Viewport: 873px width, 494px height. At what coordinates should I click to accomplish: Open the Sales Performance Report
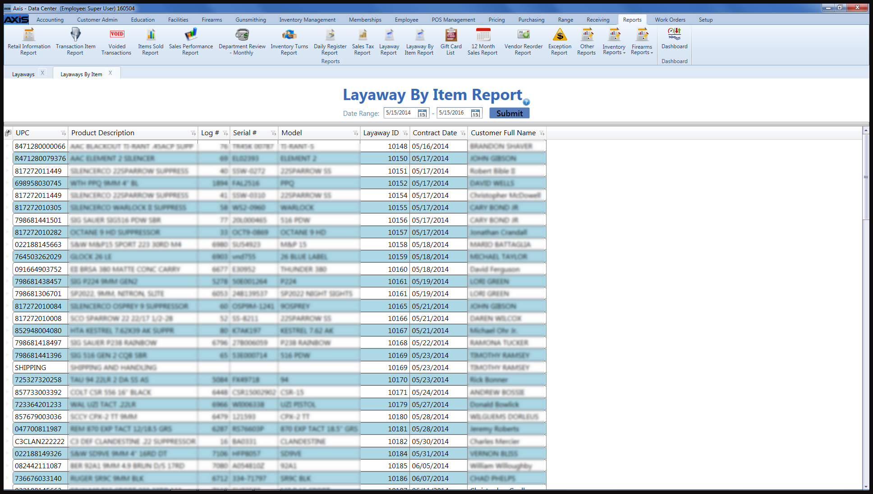coord(191,41)
